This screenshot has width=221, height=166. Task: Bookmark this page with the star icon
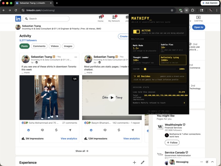click(x=172, y=10)
